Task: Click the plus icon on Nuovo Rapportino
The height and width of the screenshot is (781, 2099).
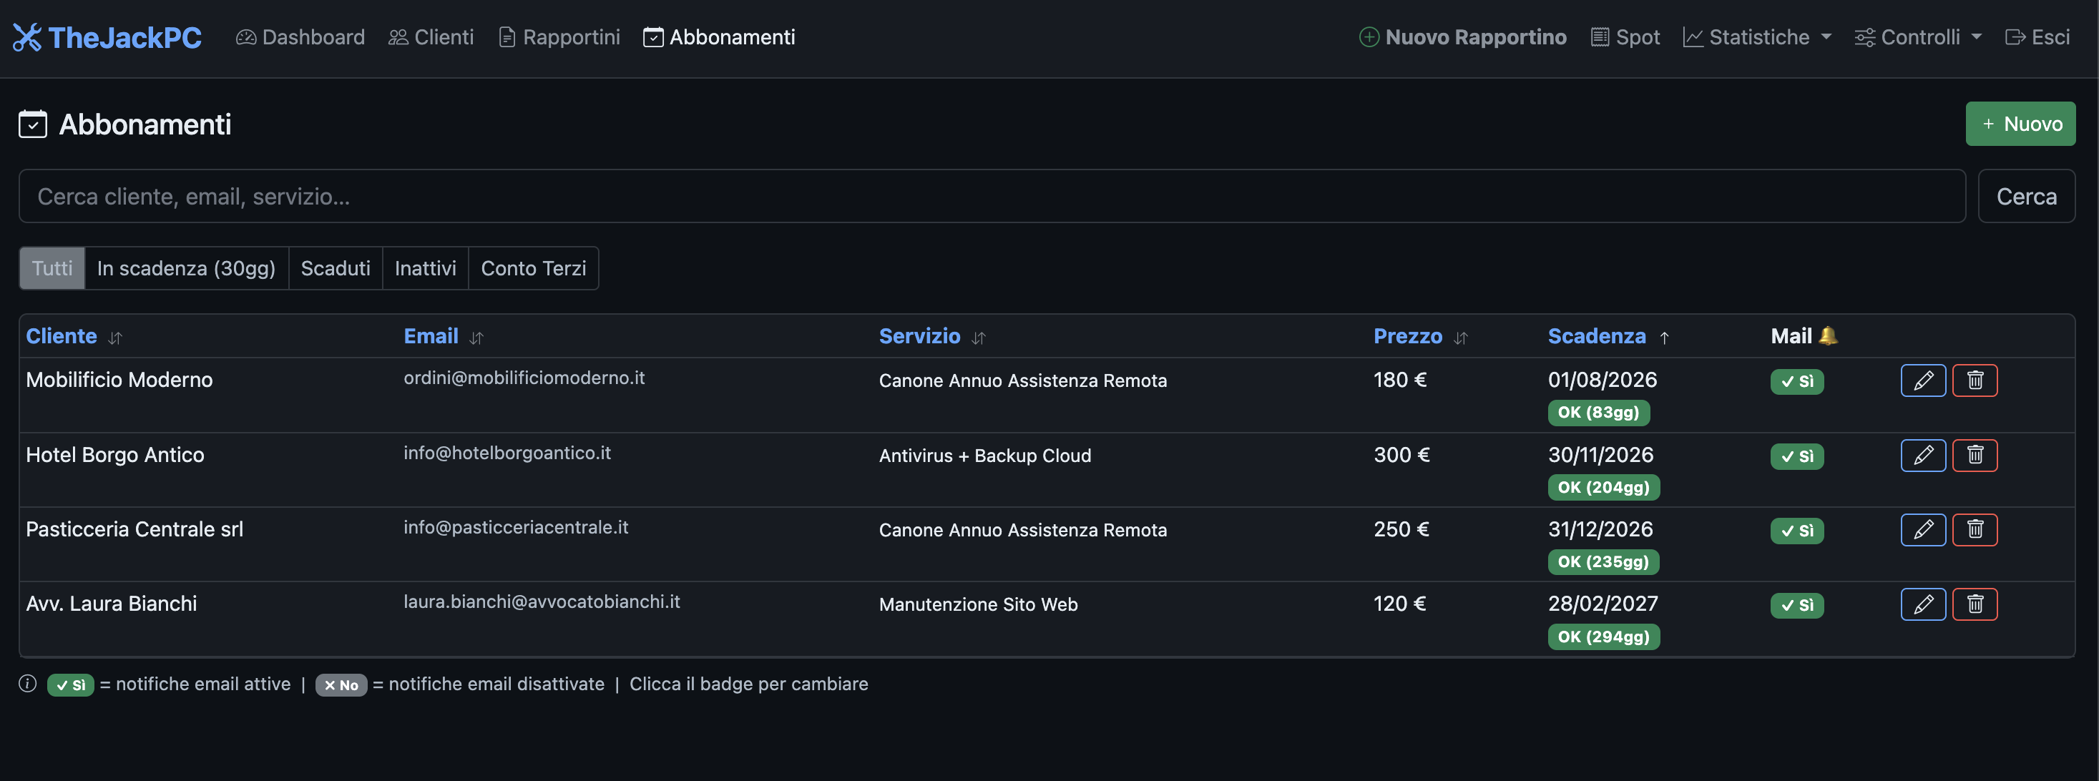Action: (x=1369, y=37)
